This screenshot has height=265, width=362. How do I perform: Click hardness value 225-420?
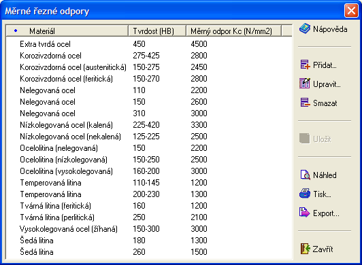click(146, 125)
